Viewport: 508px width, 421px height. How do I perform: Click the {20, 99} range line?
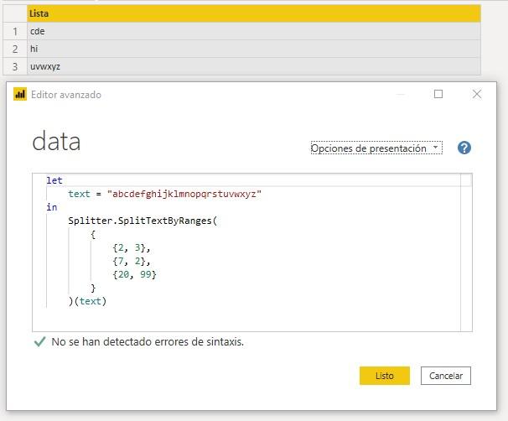pyautogui.click(x=134, y=274)
